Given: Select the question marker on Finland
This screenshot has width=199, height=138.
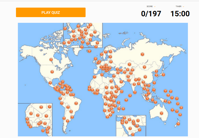Looking at the screenshot, I should [110, 52].
